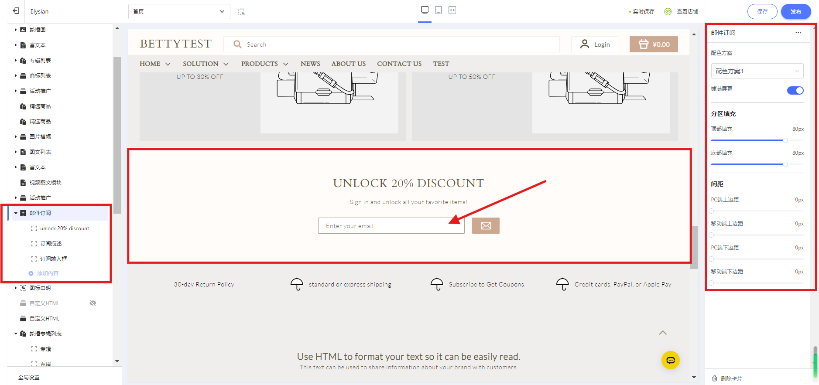Click the 发布 publish button
This screenshot has width=819, height=385.
(796, 12)
